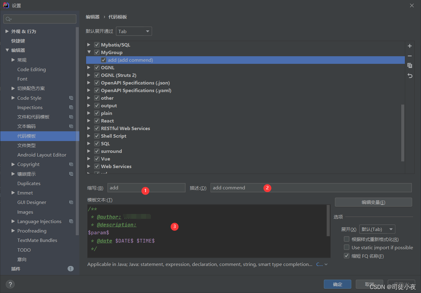
Task: Click project-level icon next to Code Style
Action: [x=71, y=98]
